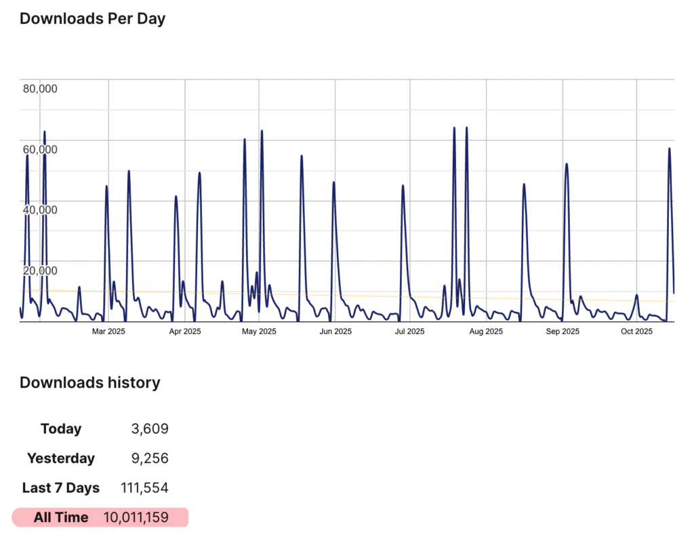Click the May 2025 axis label

[259, 331]
